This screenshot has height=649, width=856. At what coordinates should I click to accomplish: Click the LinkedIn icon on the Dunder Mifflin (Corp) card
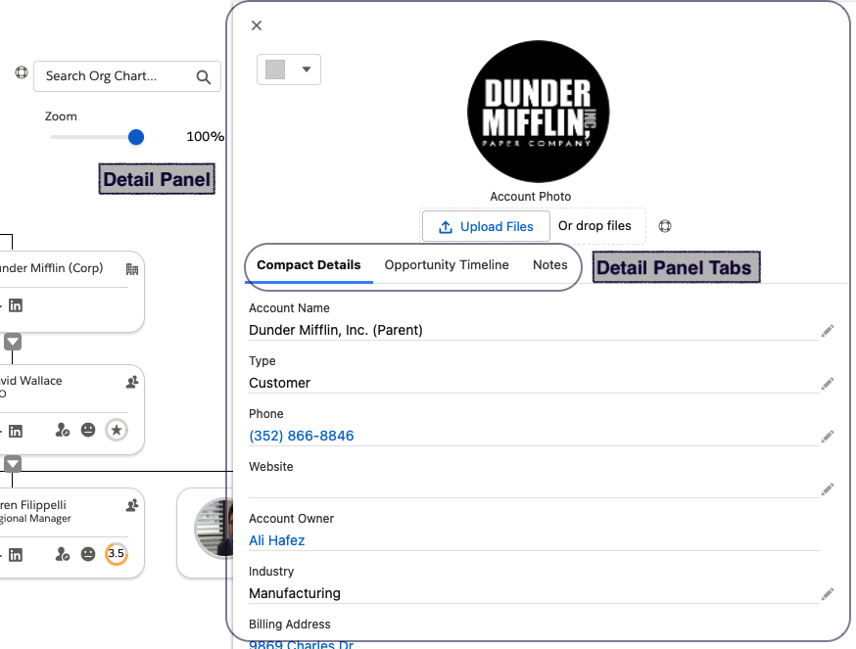tap(16, 305)
